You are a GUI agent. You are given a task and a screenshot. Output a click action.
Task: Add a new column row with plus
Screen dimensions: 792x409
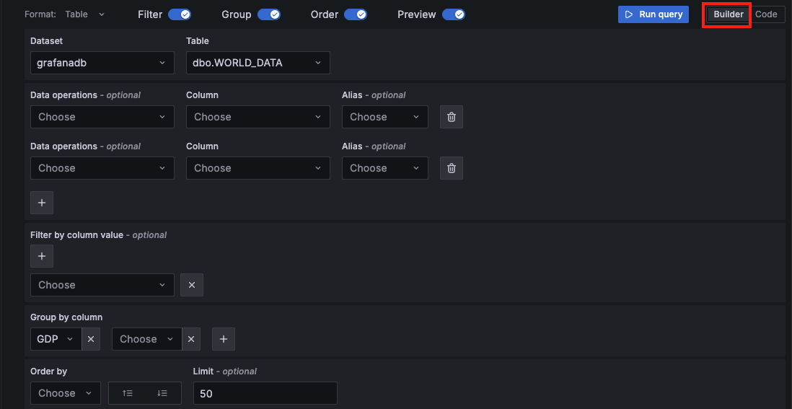(42, 203)
